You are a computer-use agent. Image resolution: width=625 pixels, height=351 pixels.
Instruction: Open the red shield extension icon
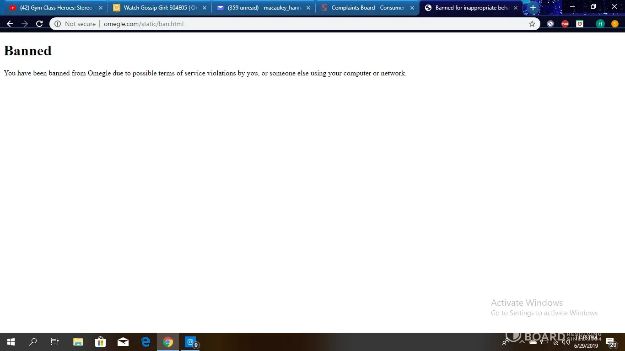[580, 24]
